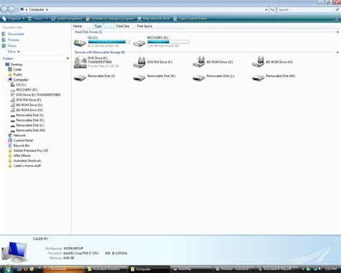Select the Removable Disk (J:) icon
This screenshot has width=341, height=273.
tap(80, 78)
